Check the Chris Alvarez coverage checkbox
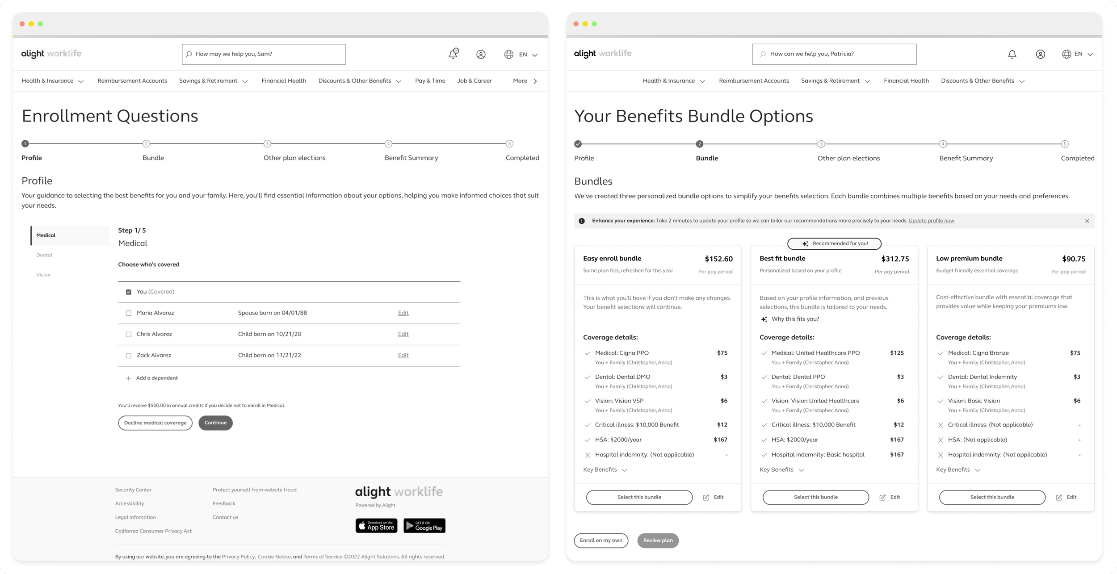Image resolution: width=1117 pixels, height=574 pixels. coord(129,335)
